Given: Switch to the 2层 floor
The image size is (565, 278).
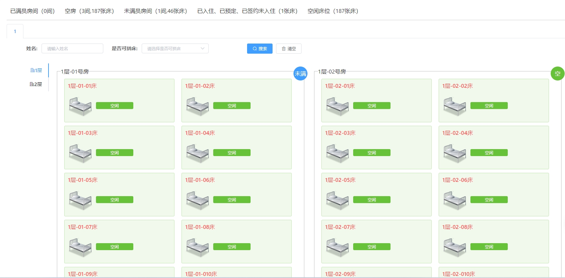Looking at the screenshot, I should pyautogui.click(x=36, y=84).
